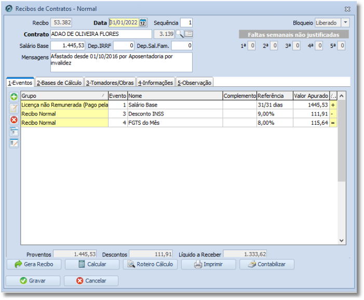
Task: Sort by the Grupo column header
Action: tap(64, 96)
